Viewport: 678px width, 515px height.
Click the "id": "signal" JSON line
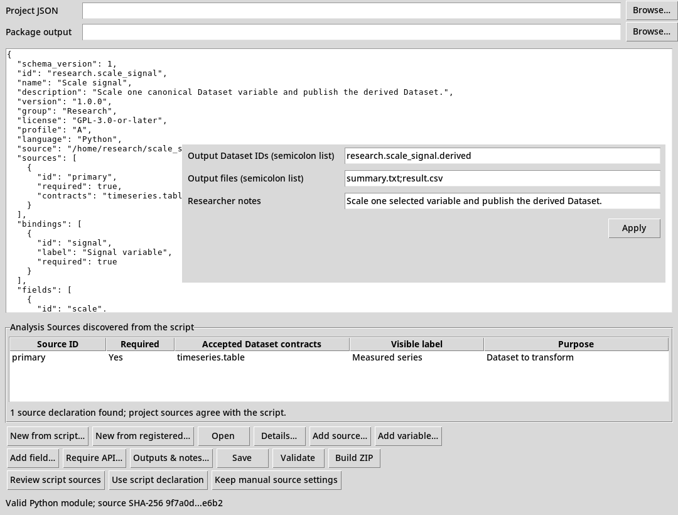pos(74,243)
